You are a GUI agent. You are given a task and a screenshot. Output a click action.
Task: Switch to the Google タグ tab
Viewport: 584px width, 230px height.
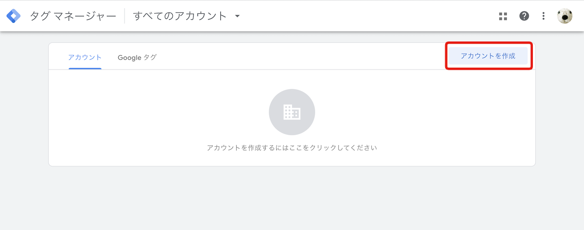pos(137,57)
